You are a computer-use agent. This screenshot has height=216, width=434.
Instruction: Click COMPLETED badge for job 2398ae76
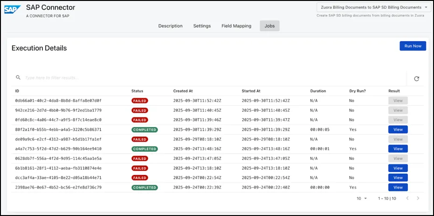click(145, 188)
